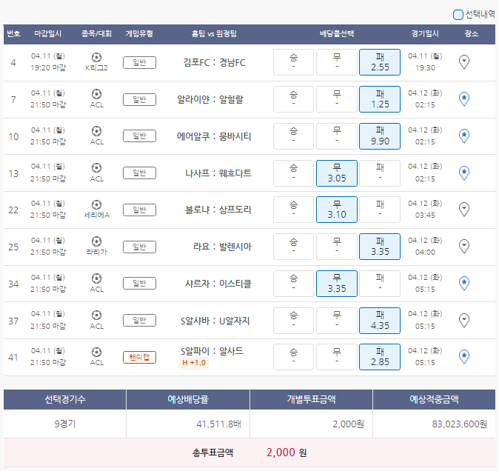Click the H +1.0 handicap label
The height and width of the screenshot is (471, 499).
tap(194, 363)
